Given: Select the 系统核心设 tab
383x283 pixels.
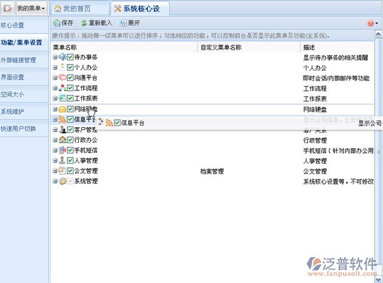Looking at the screenshot, I should click(139, 9).
